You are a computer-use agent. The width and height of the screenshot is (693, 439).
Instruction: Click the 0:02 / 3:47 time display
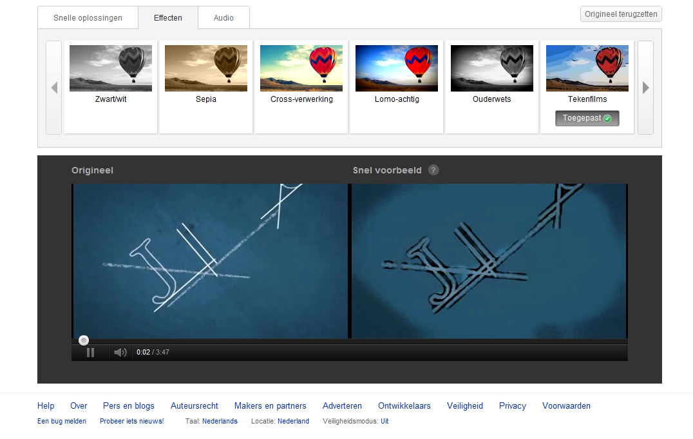pos(153,352)
